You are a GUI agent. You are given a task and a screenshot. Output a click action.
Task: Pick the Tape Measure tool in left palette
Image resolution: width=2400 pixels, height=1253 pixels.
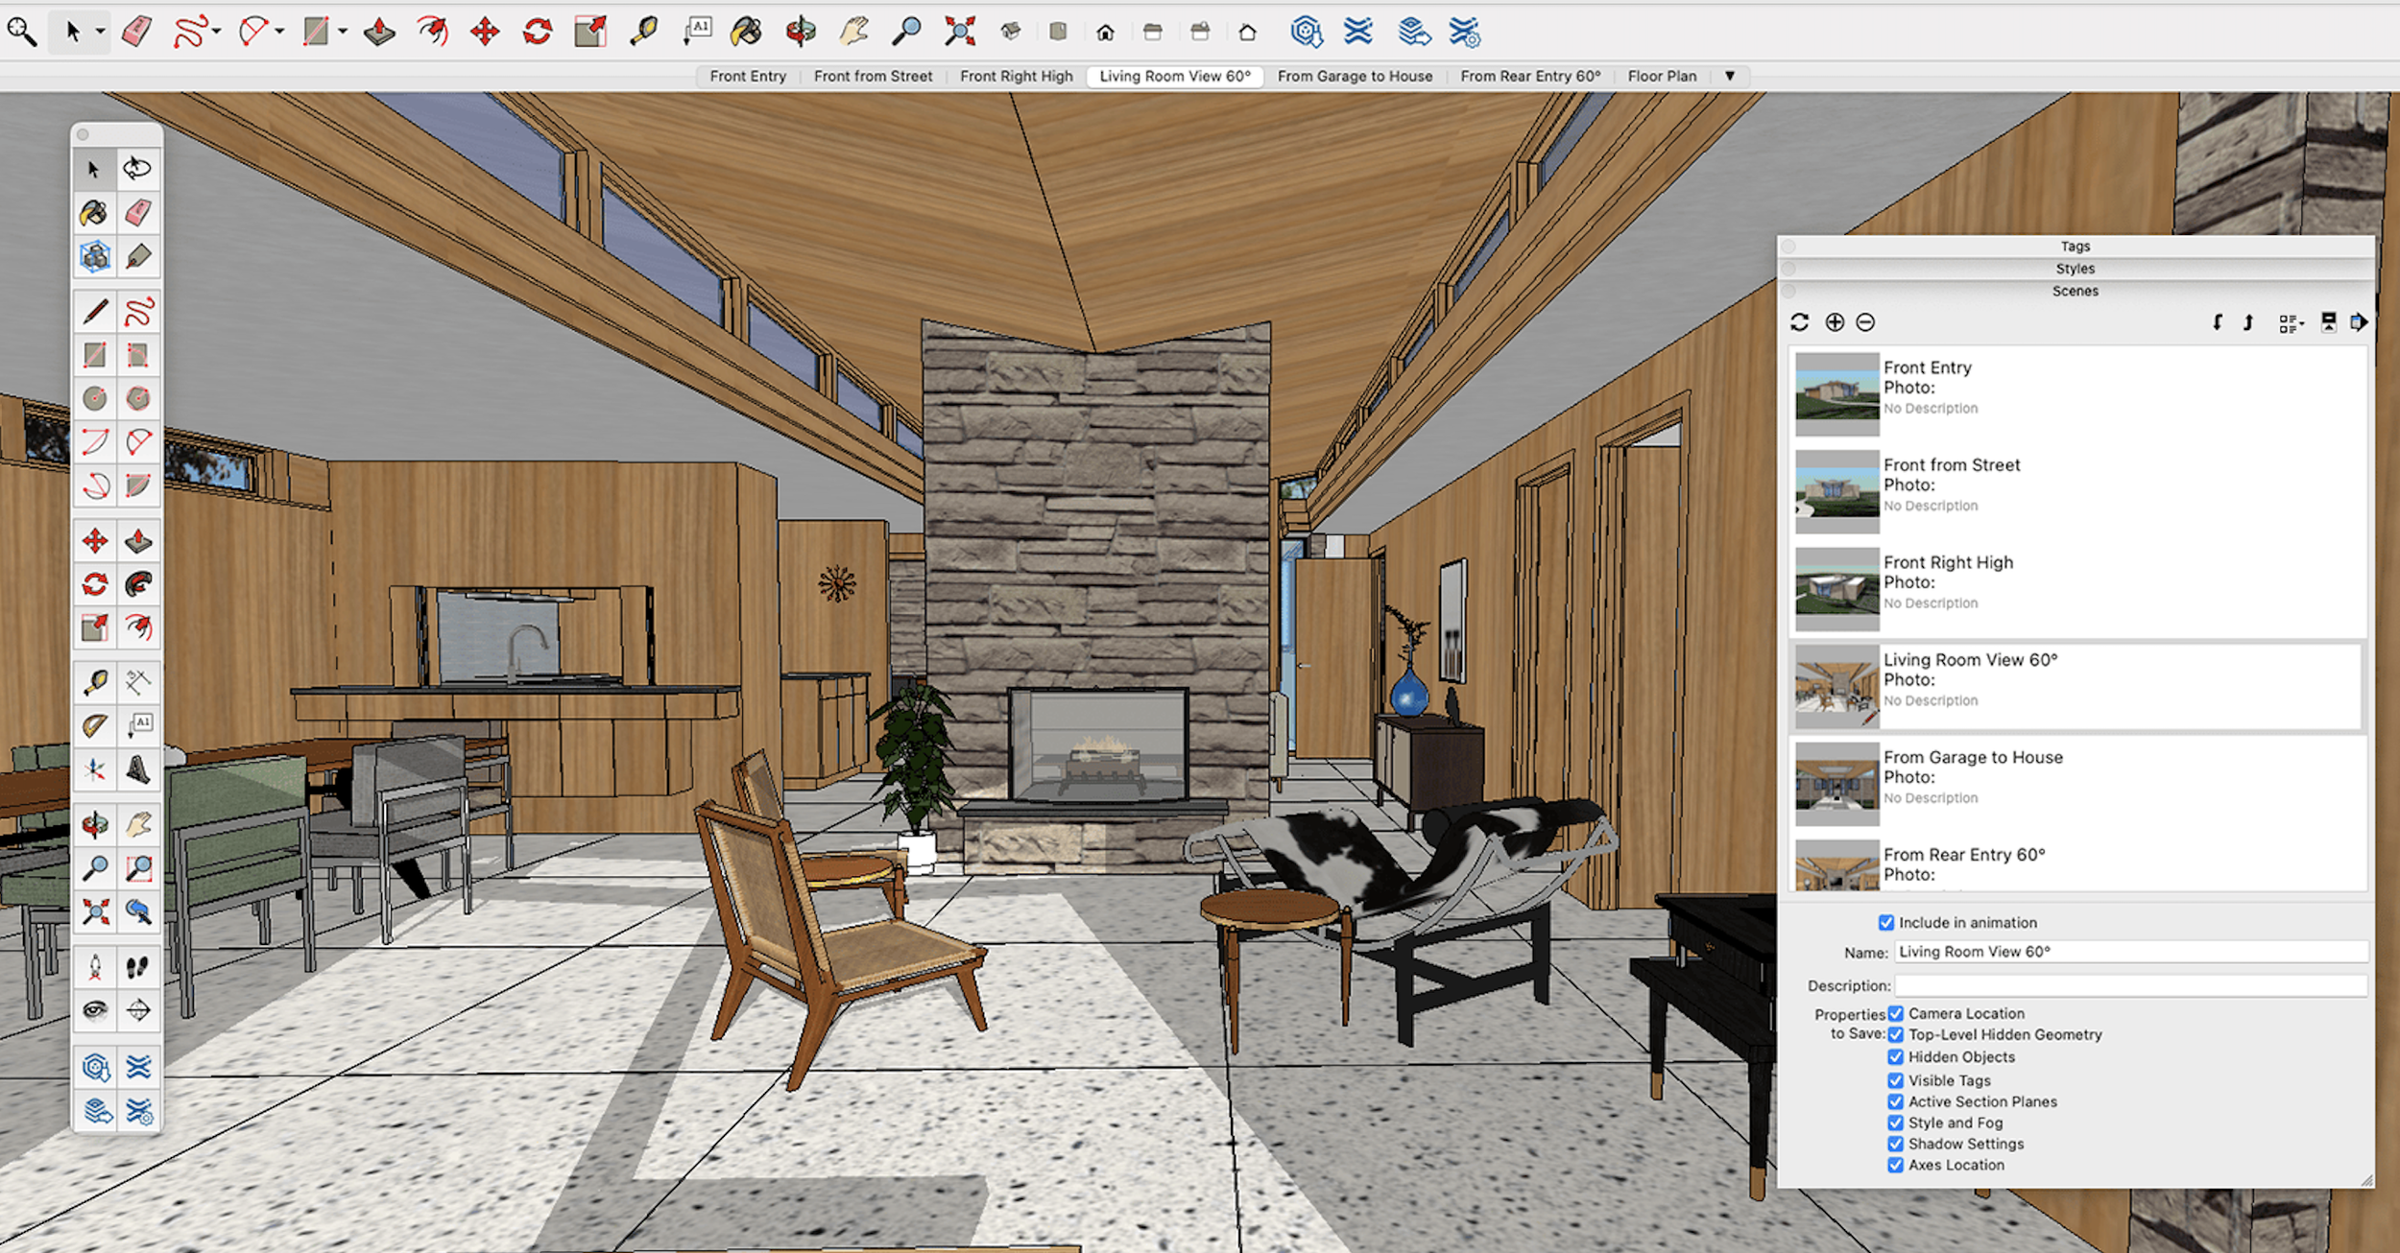tap(94, 682)
